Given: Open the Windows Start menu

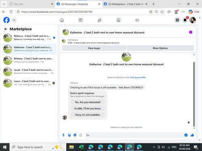Looking at the screenshot, I should [x=5, y=147].
